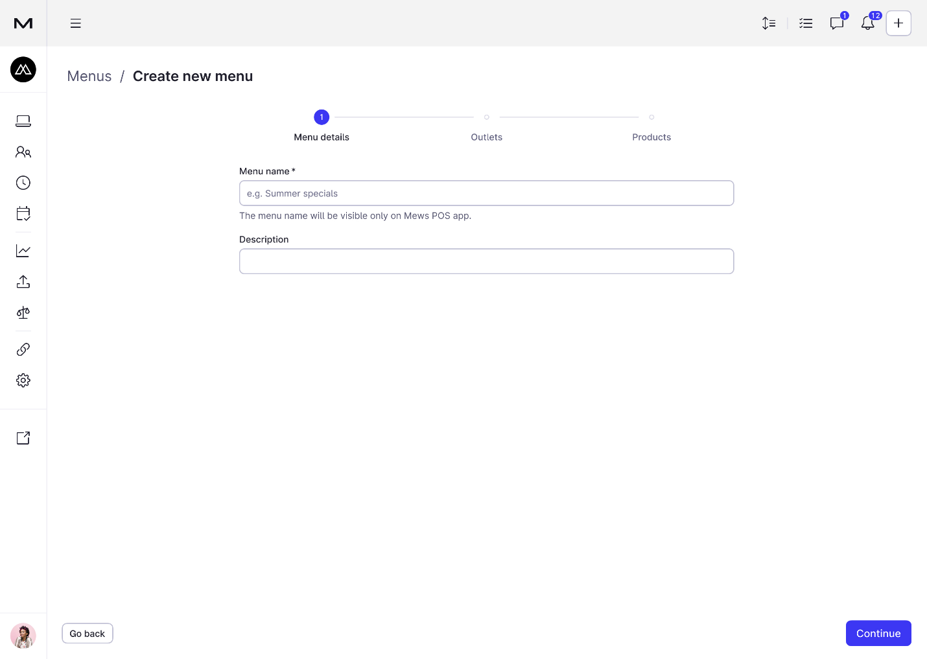The height and width of the screenshot is (659, 927).
Task: Click the Mews logo avatar
Action: pos(23,69)
